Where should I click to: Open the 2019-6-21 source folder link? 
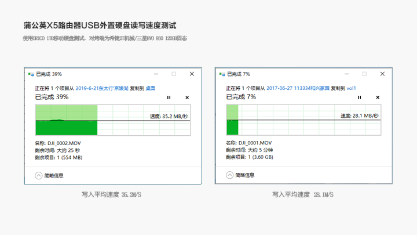coord(102,89)
